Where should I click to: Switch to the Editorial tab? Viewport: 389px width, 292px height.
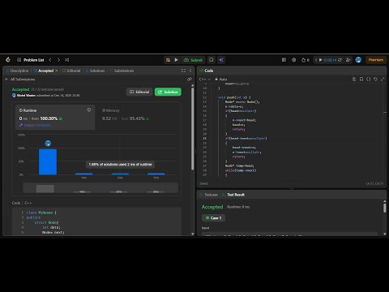pyautogui.click(x=71, y=71)
